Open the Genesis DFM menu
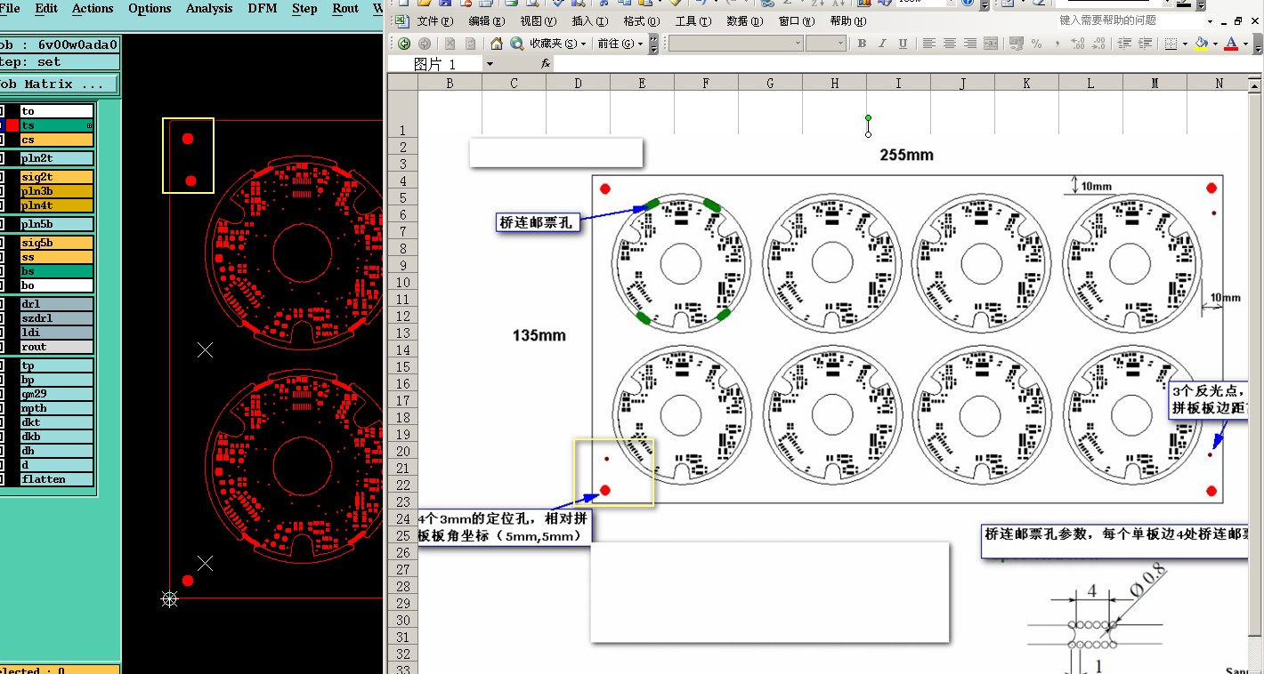Image resolution: width=1264 pixels, height=674 pixels. click(x=262, y=9)
